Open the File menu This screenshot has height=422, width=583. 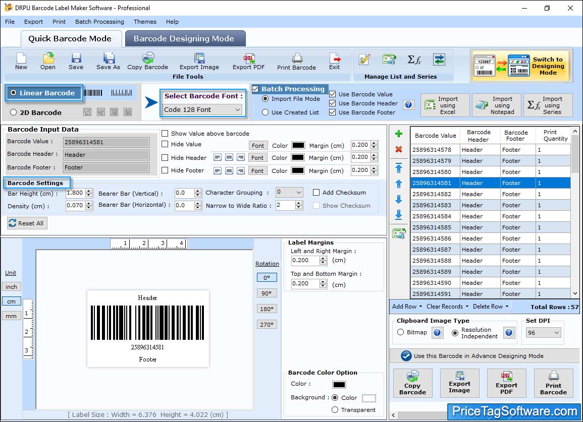[x=10, y=22]
